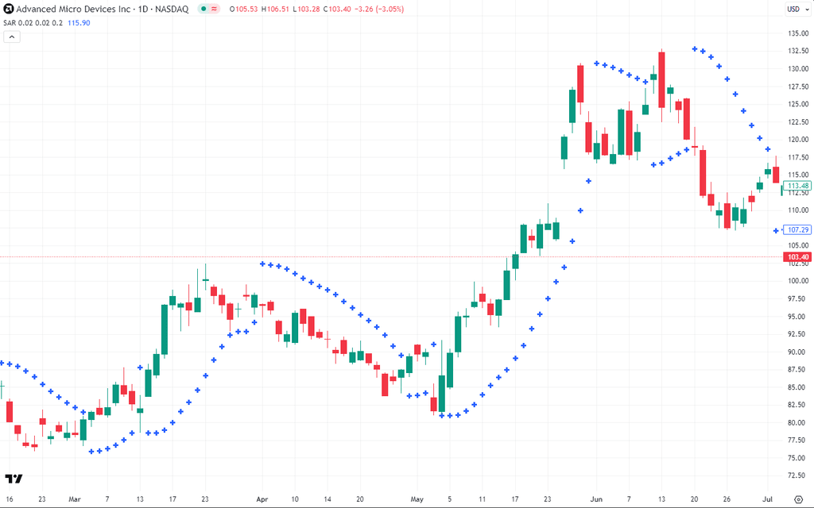This screenshot has height=508, width=814.
Task: Click the May label on time axis
Action: [x=417, y=499]
